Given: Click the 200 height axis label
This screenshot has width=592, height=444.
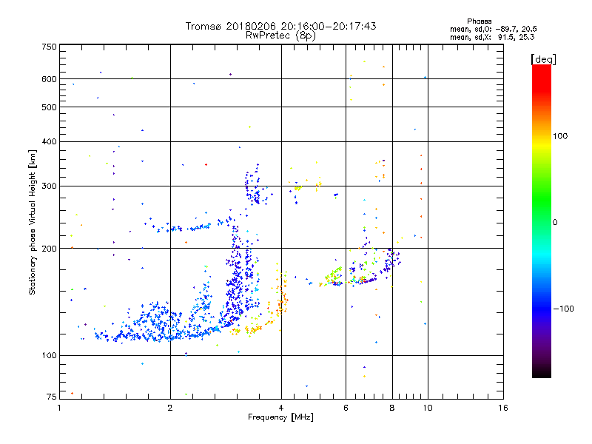Looking at the screenshot, I should (49, 249).
